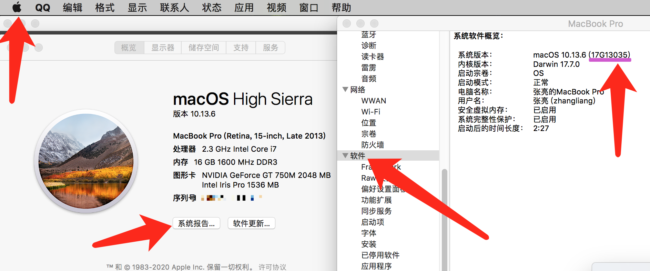Screen dimensions: 650x271
Task: Click the MacBook Pro window title
Action: click(x=595, y=24)
